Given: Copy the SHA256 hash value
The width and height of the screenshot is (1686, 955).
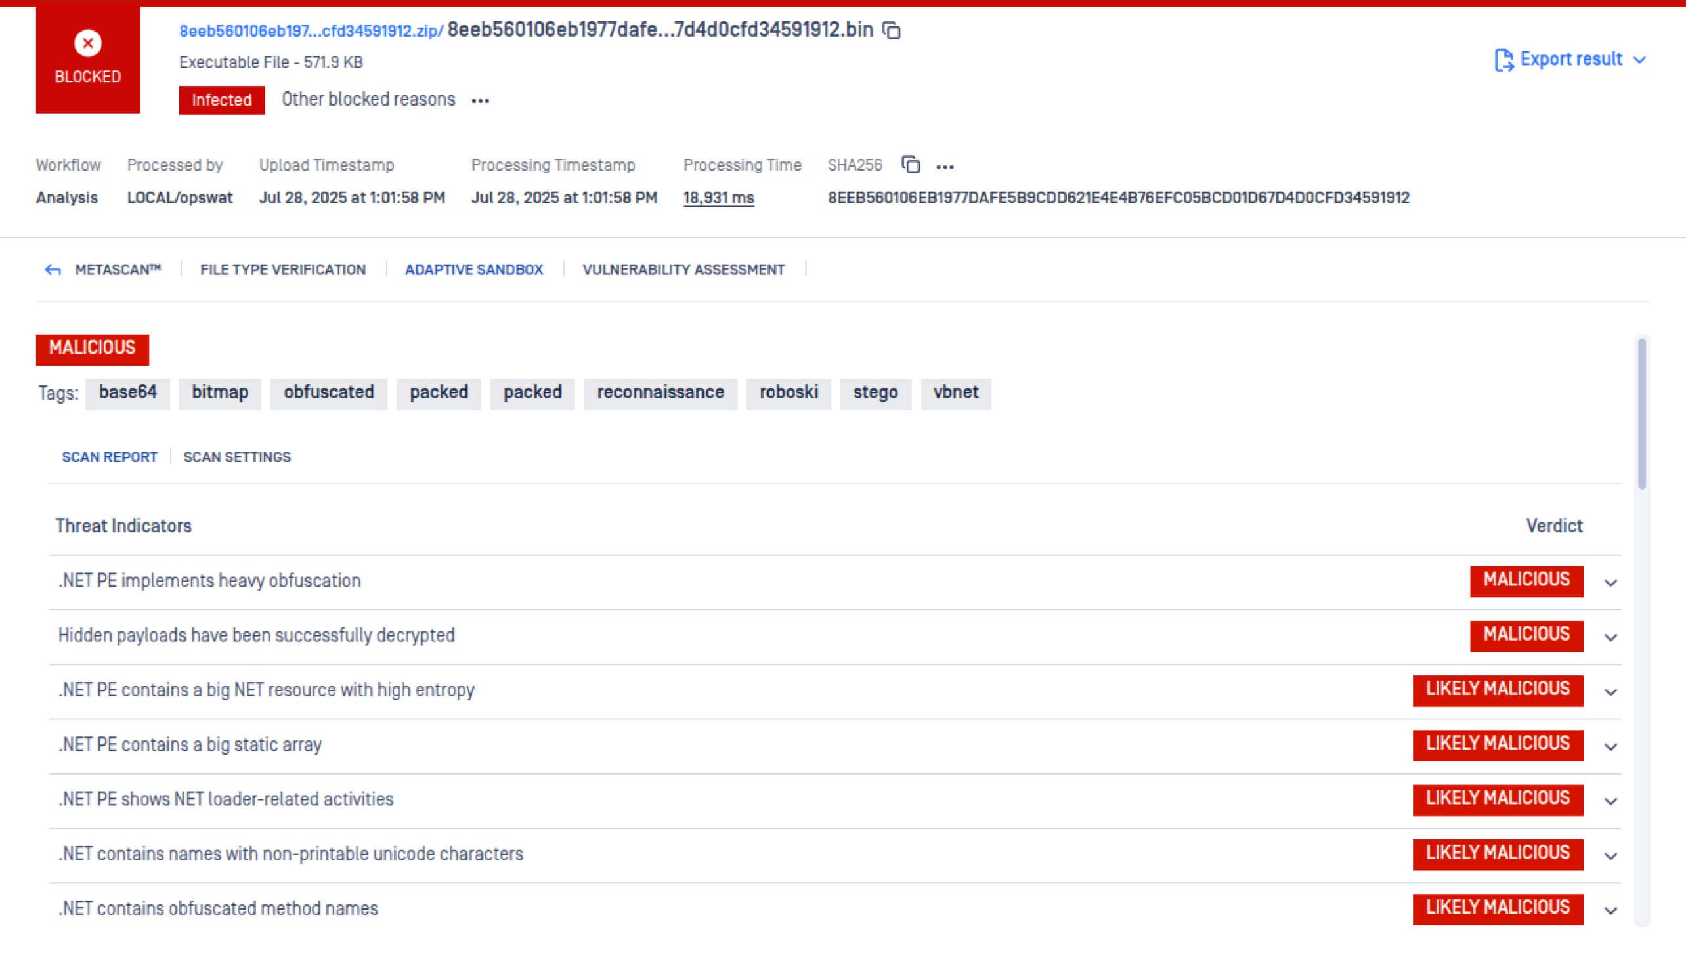Looking at the screenshot, I should point(911,165).
